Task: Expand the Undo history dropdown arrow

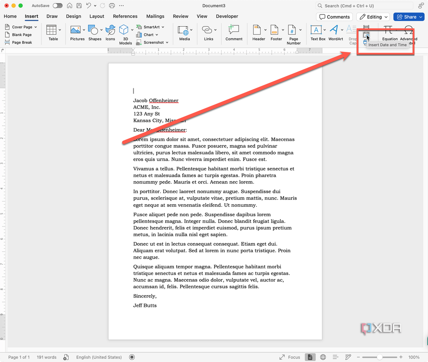Action: pos(95,6)
